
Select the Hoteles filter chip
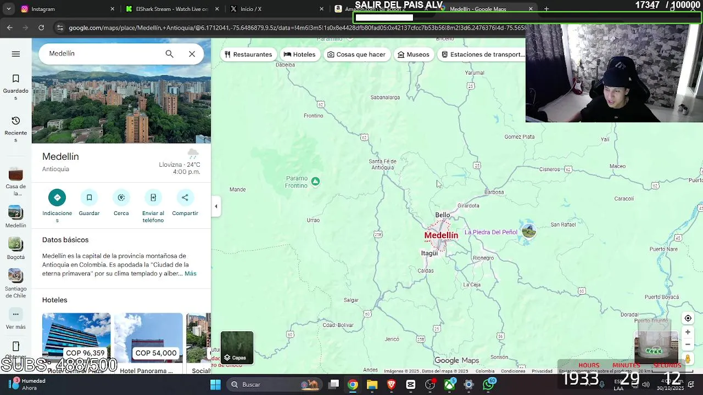click(299, 54)
